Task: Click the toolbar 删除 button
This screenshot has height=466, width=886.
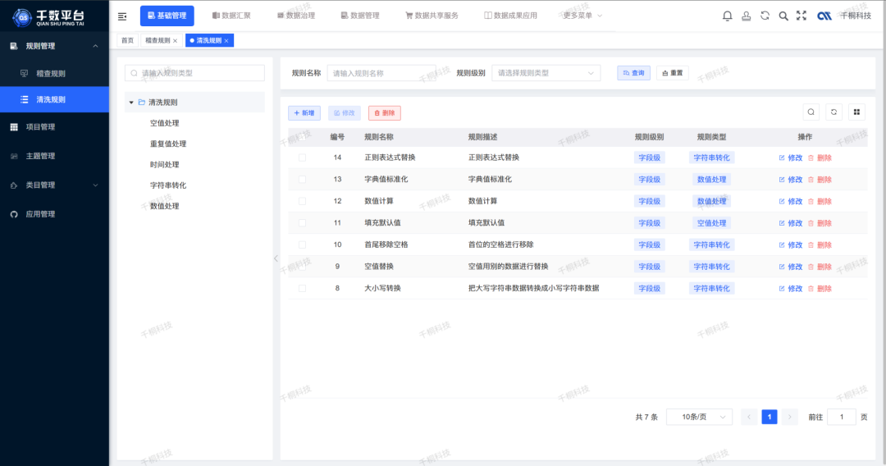Action: [385, 113]
